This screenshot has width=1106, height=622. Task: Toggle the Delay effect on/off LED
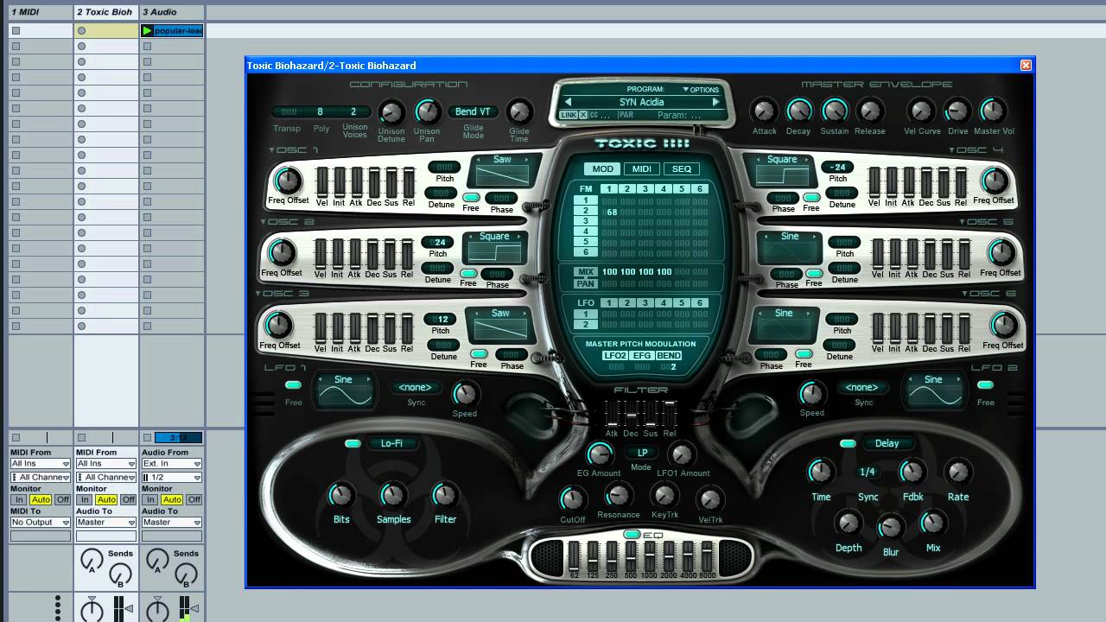848,444
